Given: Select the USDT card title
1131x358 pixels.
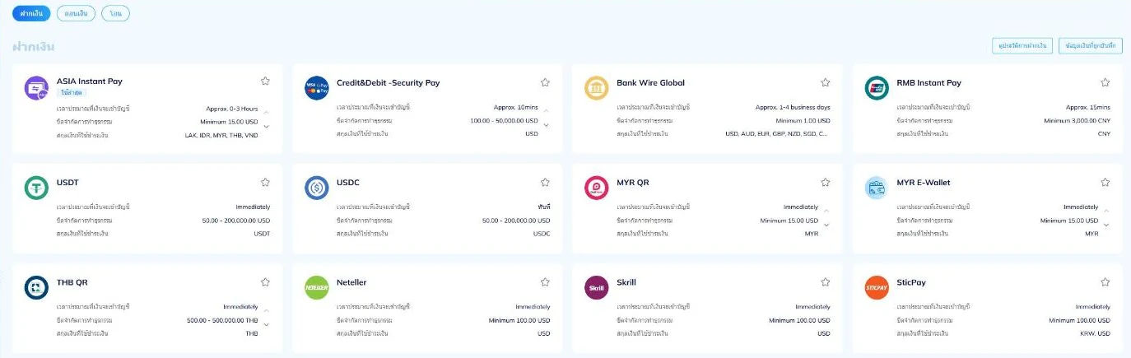Looking at the screenshot, I should click(x=67, y=182).
